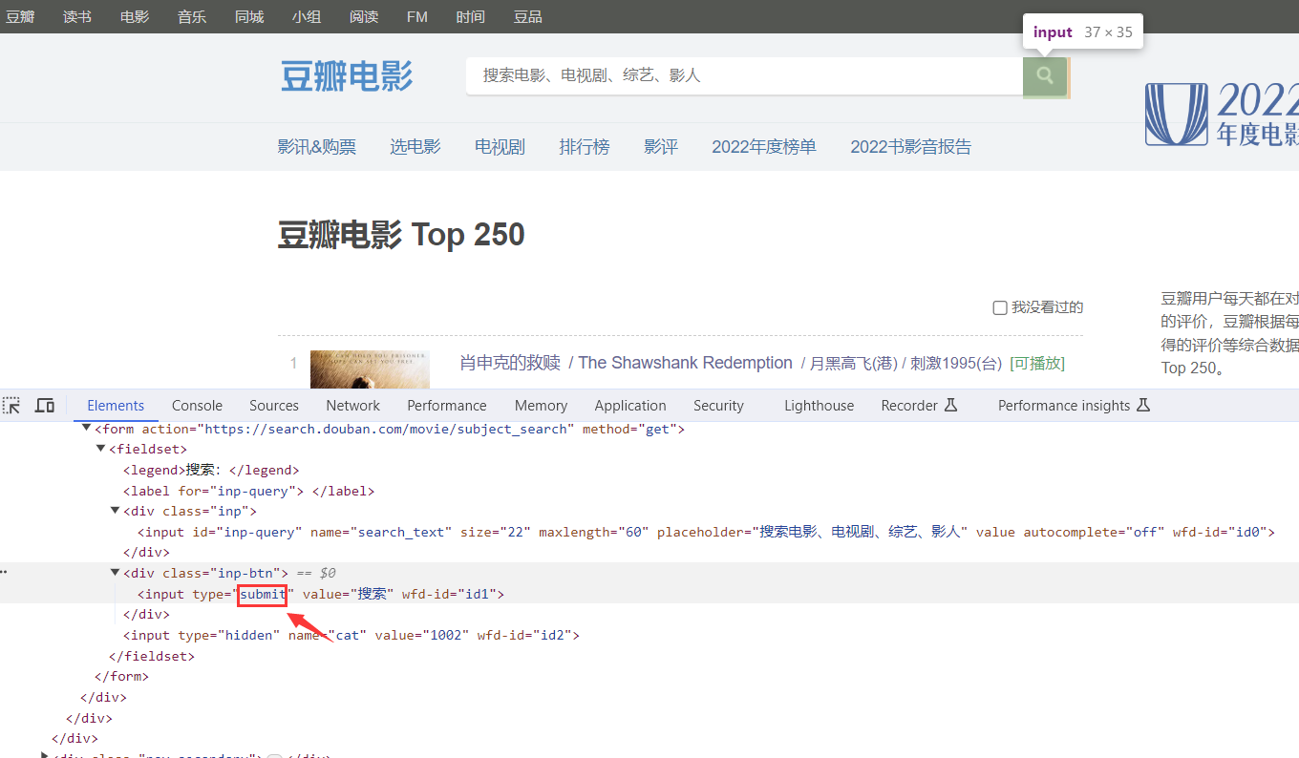Select the closing </form> tag line

point(122,676)
